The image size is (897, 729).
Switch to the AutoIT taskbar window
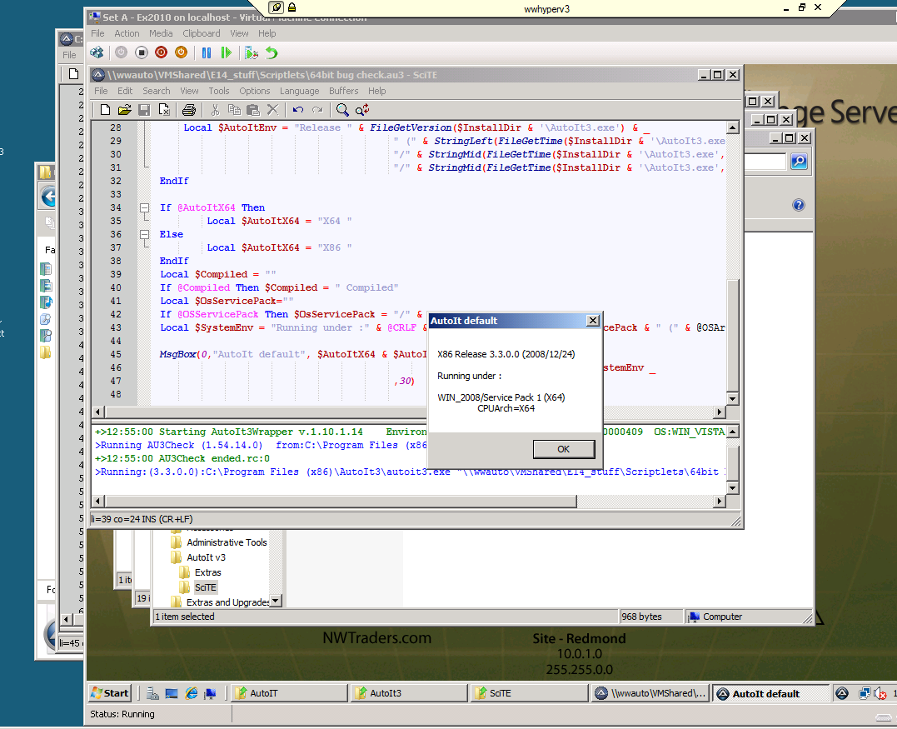coord(290,693)
